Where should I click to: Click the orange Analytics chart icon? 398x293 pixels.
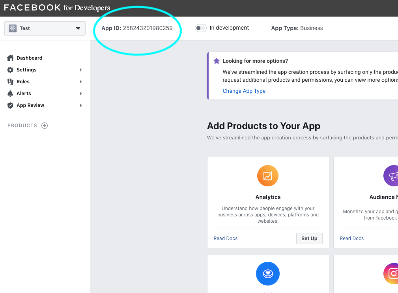click(268, 176)
